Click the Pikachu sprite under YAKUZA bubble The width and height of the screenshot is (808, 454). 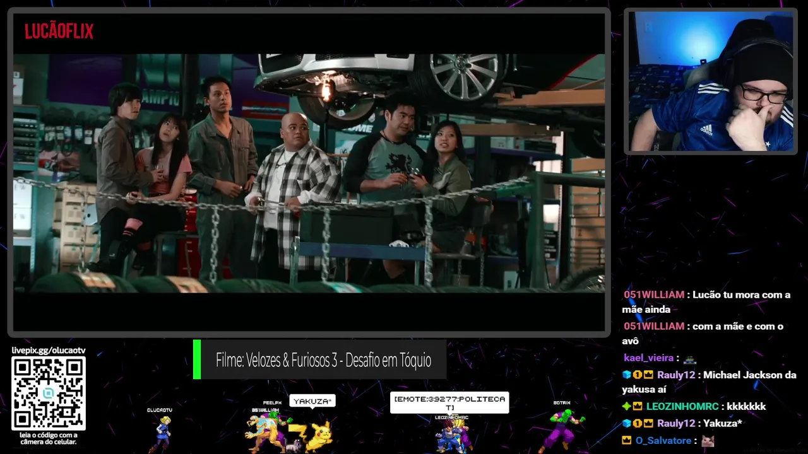point(320,436)
